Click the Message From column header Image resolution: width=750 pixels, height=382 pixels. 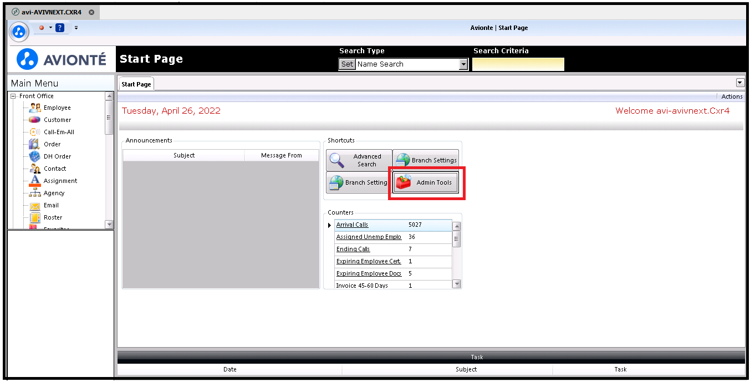(x=282, y=155)
